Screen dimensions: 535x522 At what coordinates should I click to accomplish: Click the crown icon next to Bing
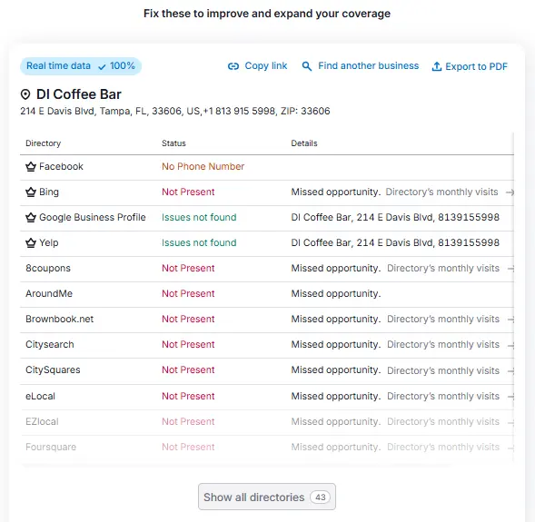pos(31,192)
